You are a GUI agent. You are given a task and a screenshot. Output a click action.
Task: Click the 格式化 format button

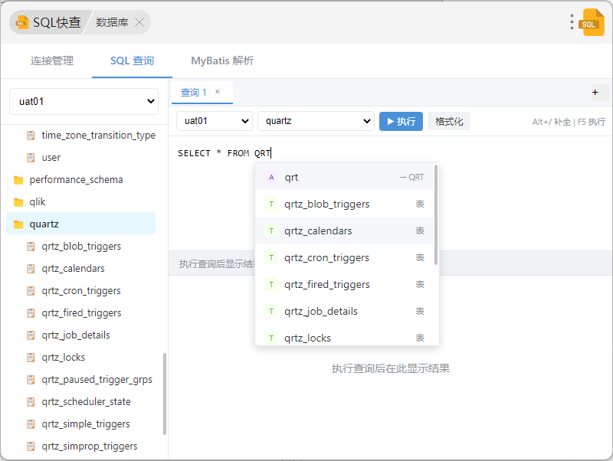(449, 121)
